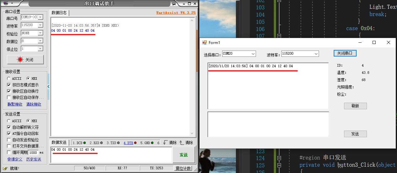397x173 pixels.
Task: Collapse button3_Click method at line 125
Action: tap(279, 165)
